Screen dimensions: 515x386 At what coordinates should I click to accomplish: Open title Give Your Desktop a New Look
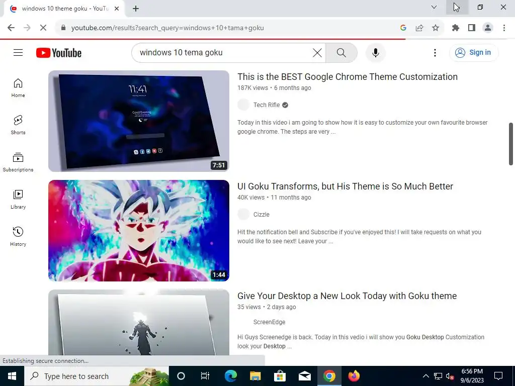tap(347, 296)
